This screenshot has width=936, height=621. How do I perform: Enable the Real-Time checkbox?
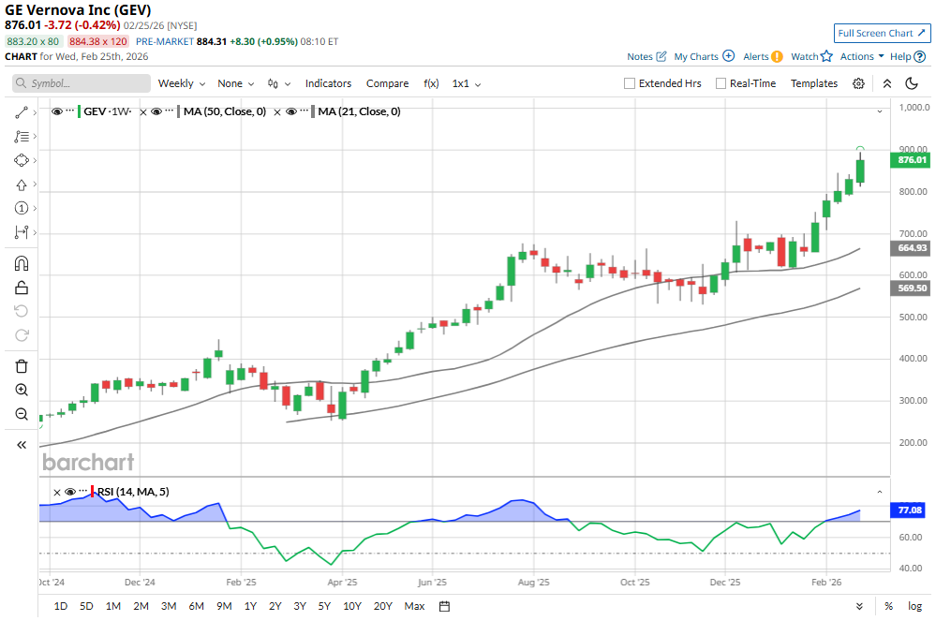[721, 83]
